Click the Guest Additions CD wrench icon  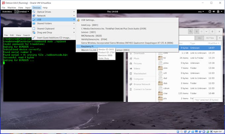click(34, 38)
